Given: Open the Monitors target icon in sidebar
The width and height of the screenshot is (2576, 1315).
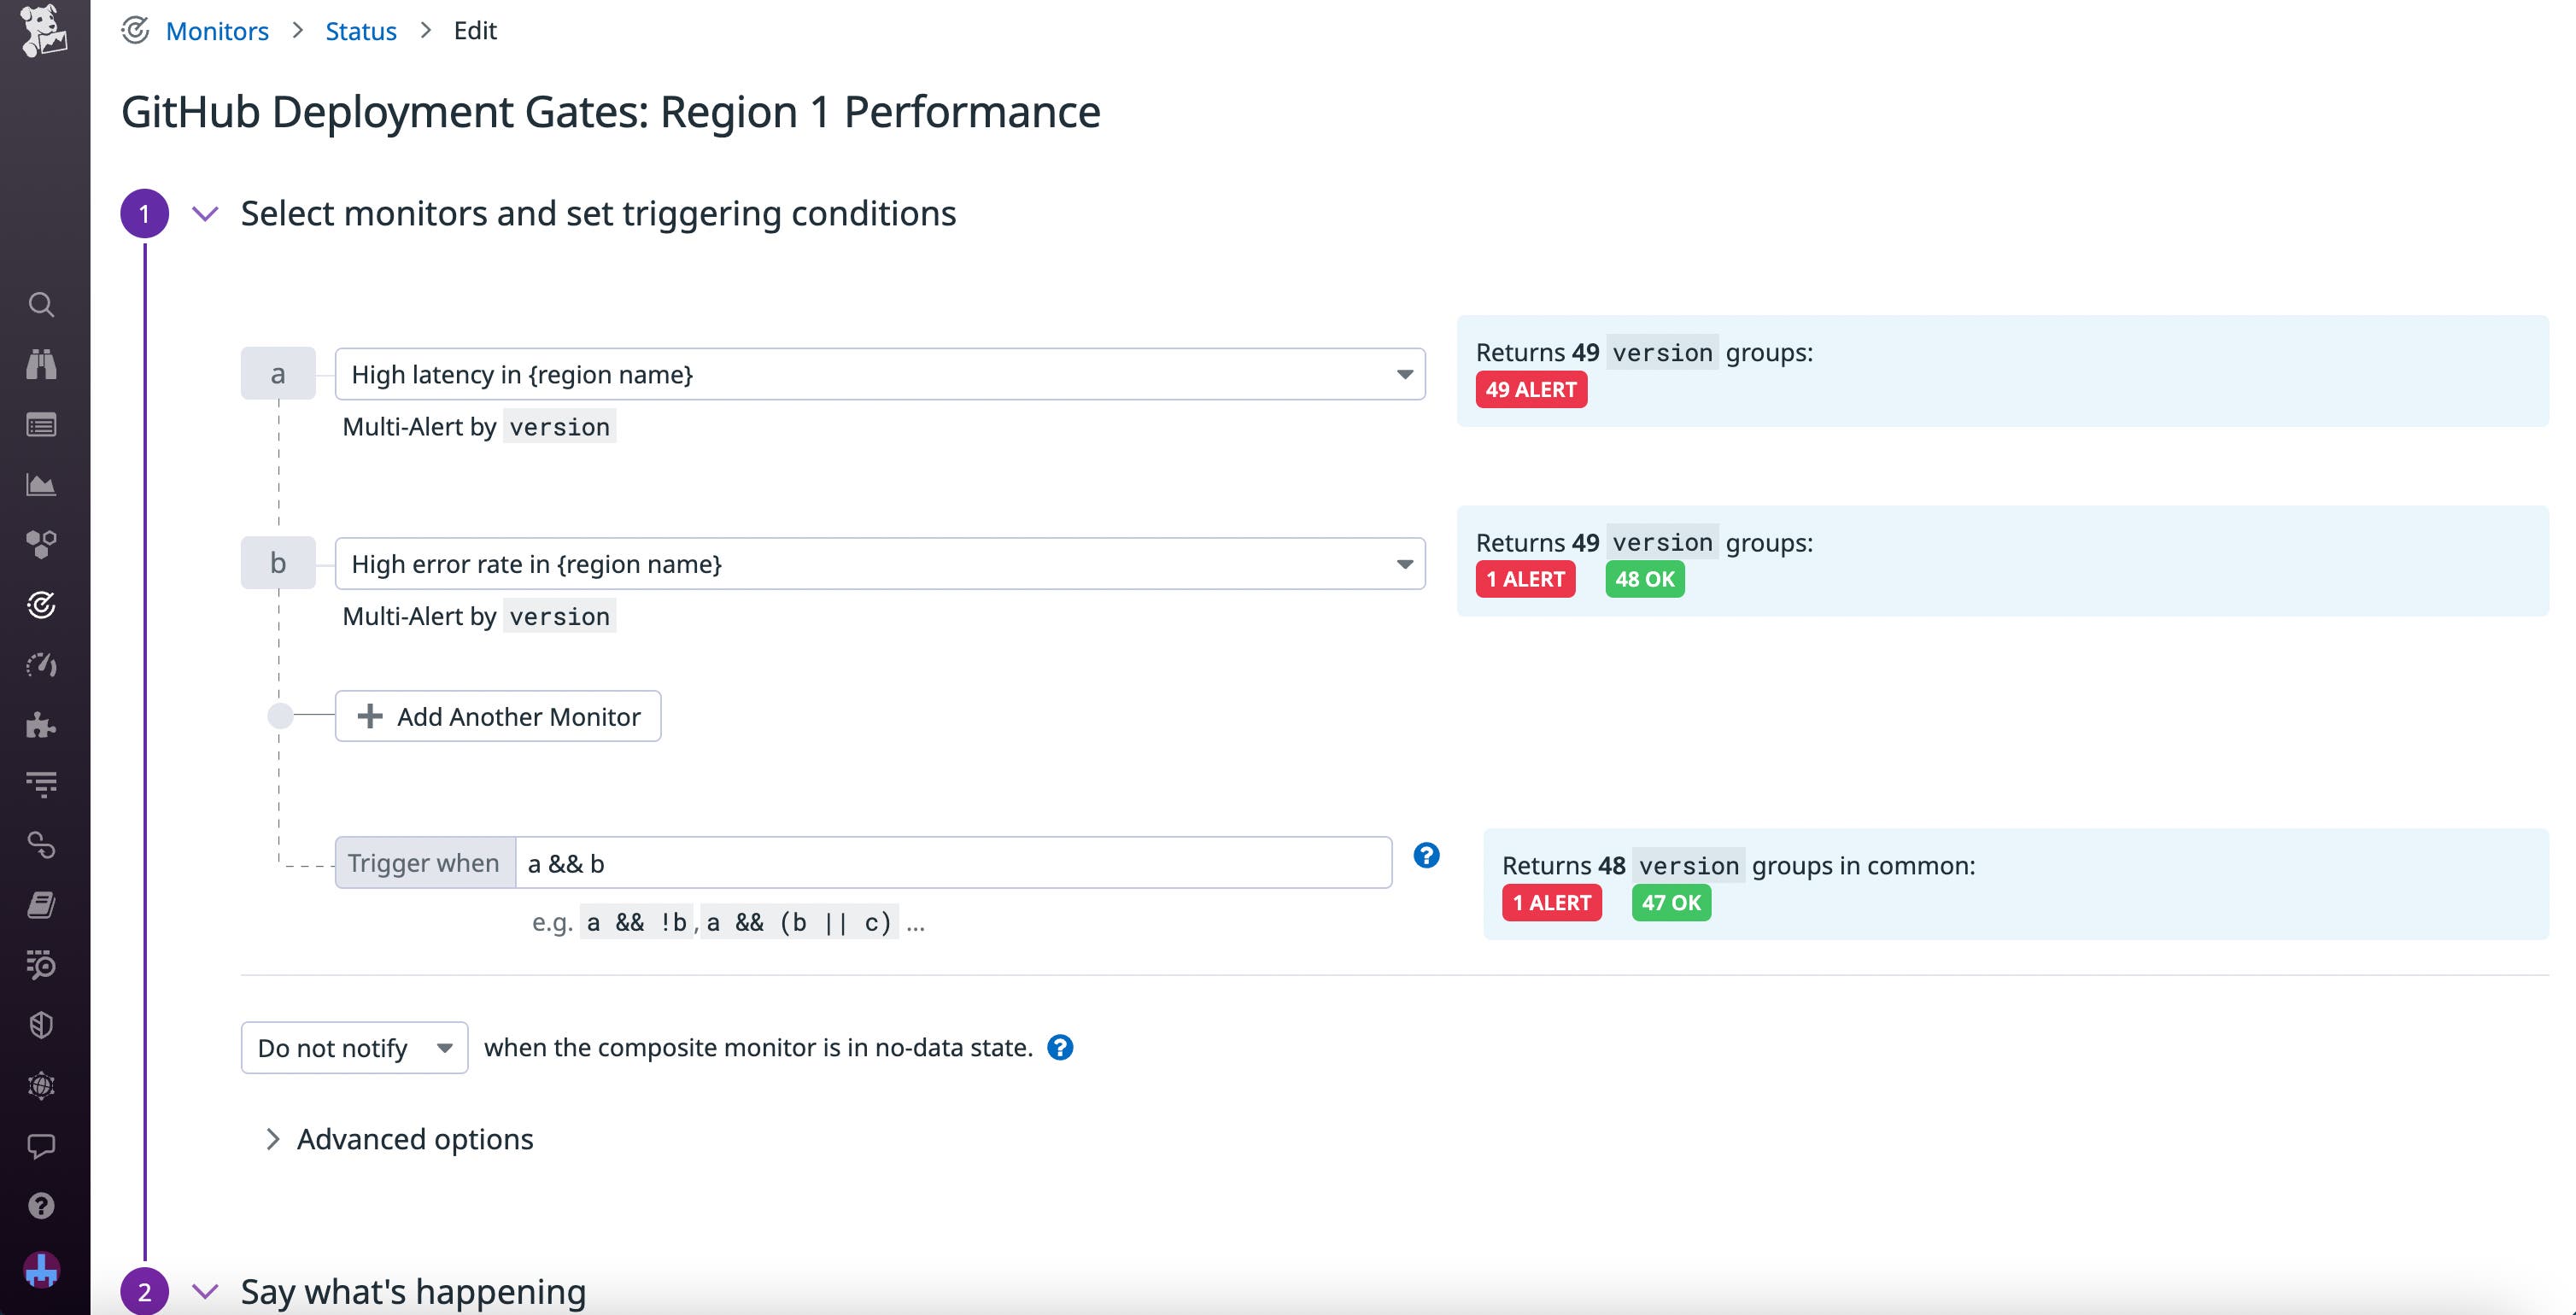Looking at the screenshot, I should pyautogui.click(x=42, y=605).
